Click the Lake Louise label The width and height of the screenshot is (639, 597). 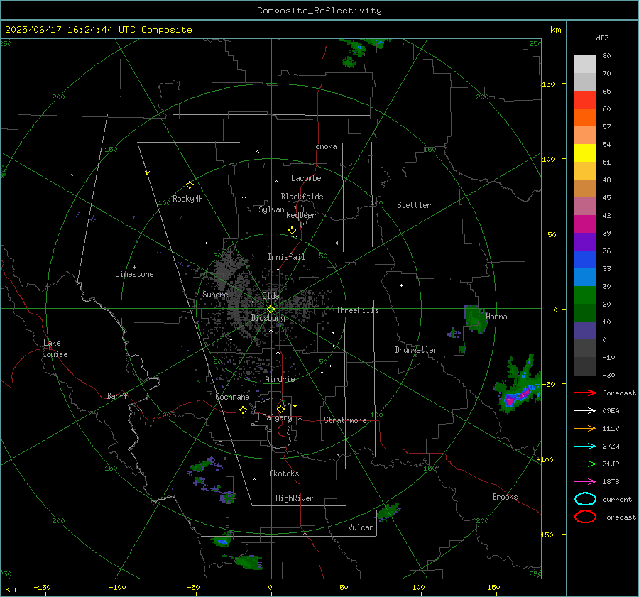coord(55,349)
